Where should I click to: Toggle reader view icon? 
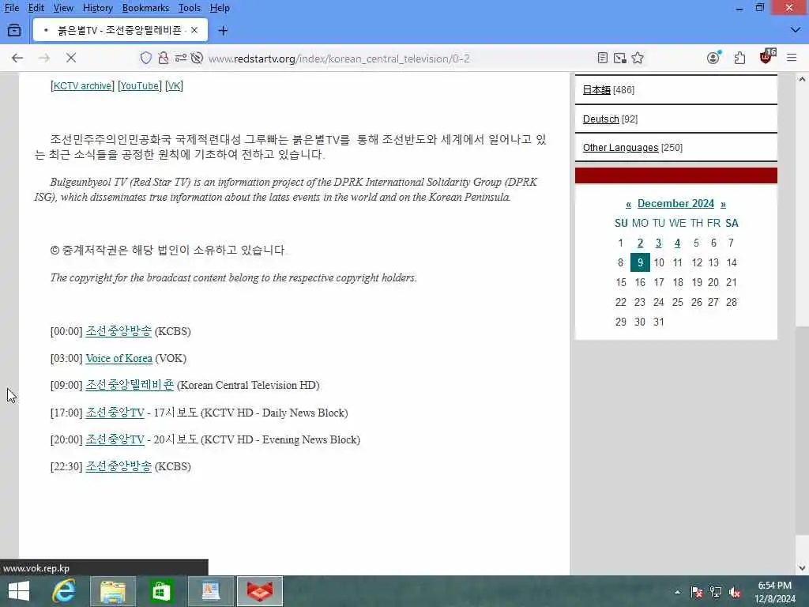(602, 58)
